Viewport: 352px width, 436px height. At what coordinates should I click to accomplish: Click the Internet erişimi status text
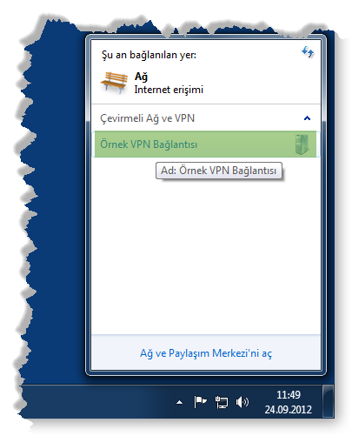tap(169, 90)
